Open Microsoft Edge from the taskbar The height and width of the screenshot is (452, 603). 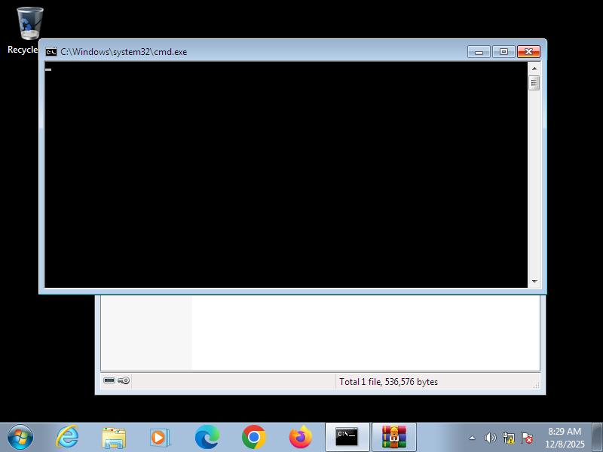[x=207, y=437]
